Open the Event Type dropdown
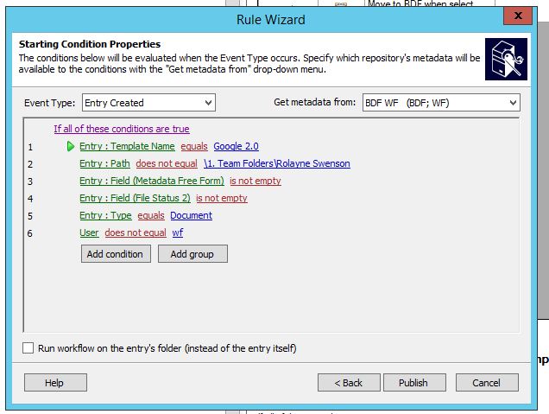This screenshot has height=414, width=549. click(x=148, y=103)
